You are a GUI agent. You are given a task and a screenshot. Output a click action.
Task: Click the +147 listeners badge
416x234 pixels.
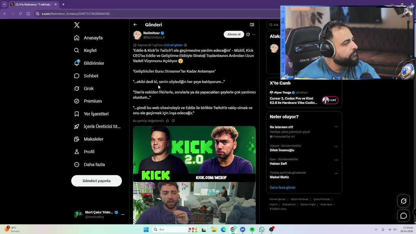330,100
